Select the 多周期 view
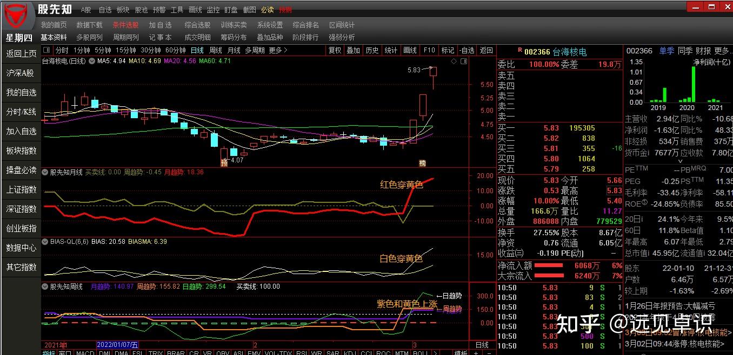 click(255, 50)
